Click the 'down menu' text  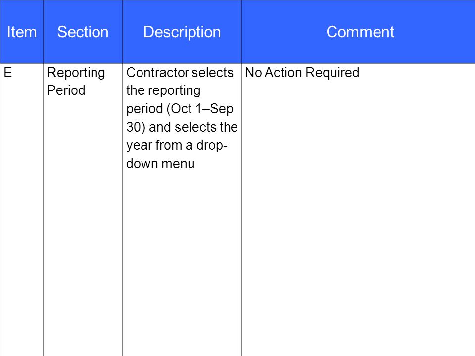(x=160, y=164)
